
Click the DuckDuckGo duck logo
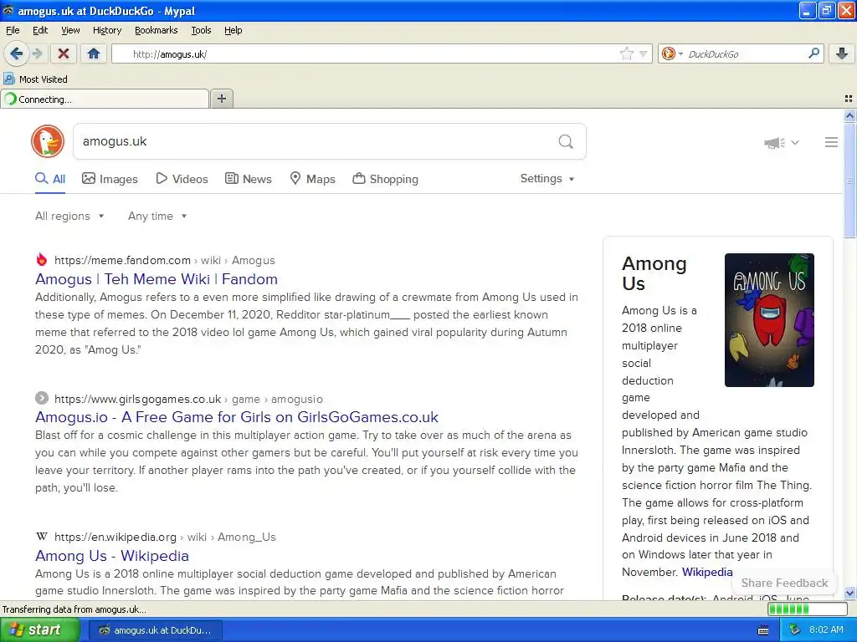pos(48,141)
